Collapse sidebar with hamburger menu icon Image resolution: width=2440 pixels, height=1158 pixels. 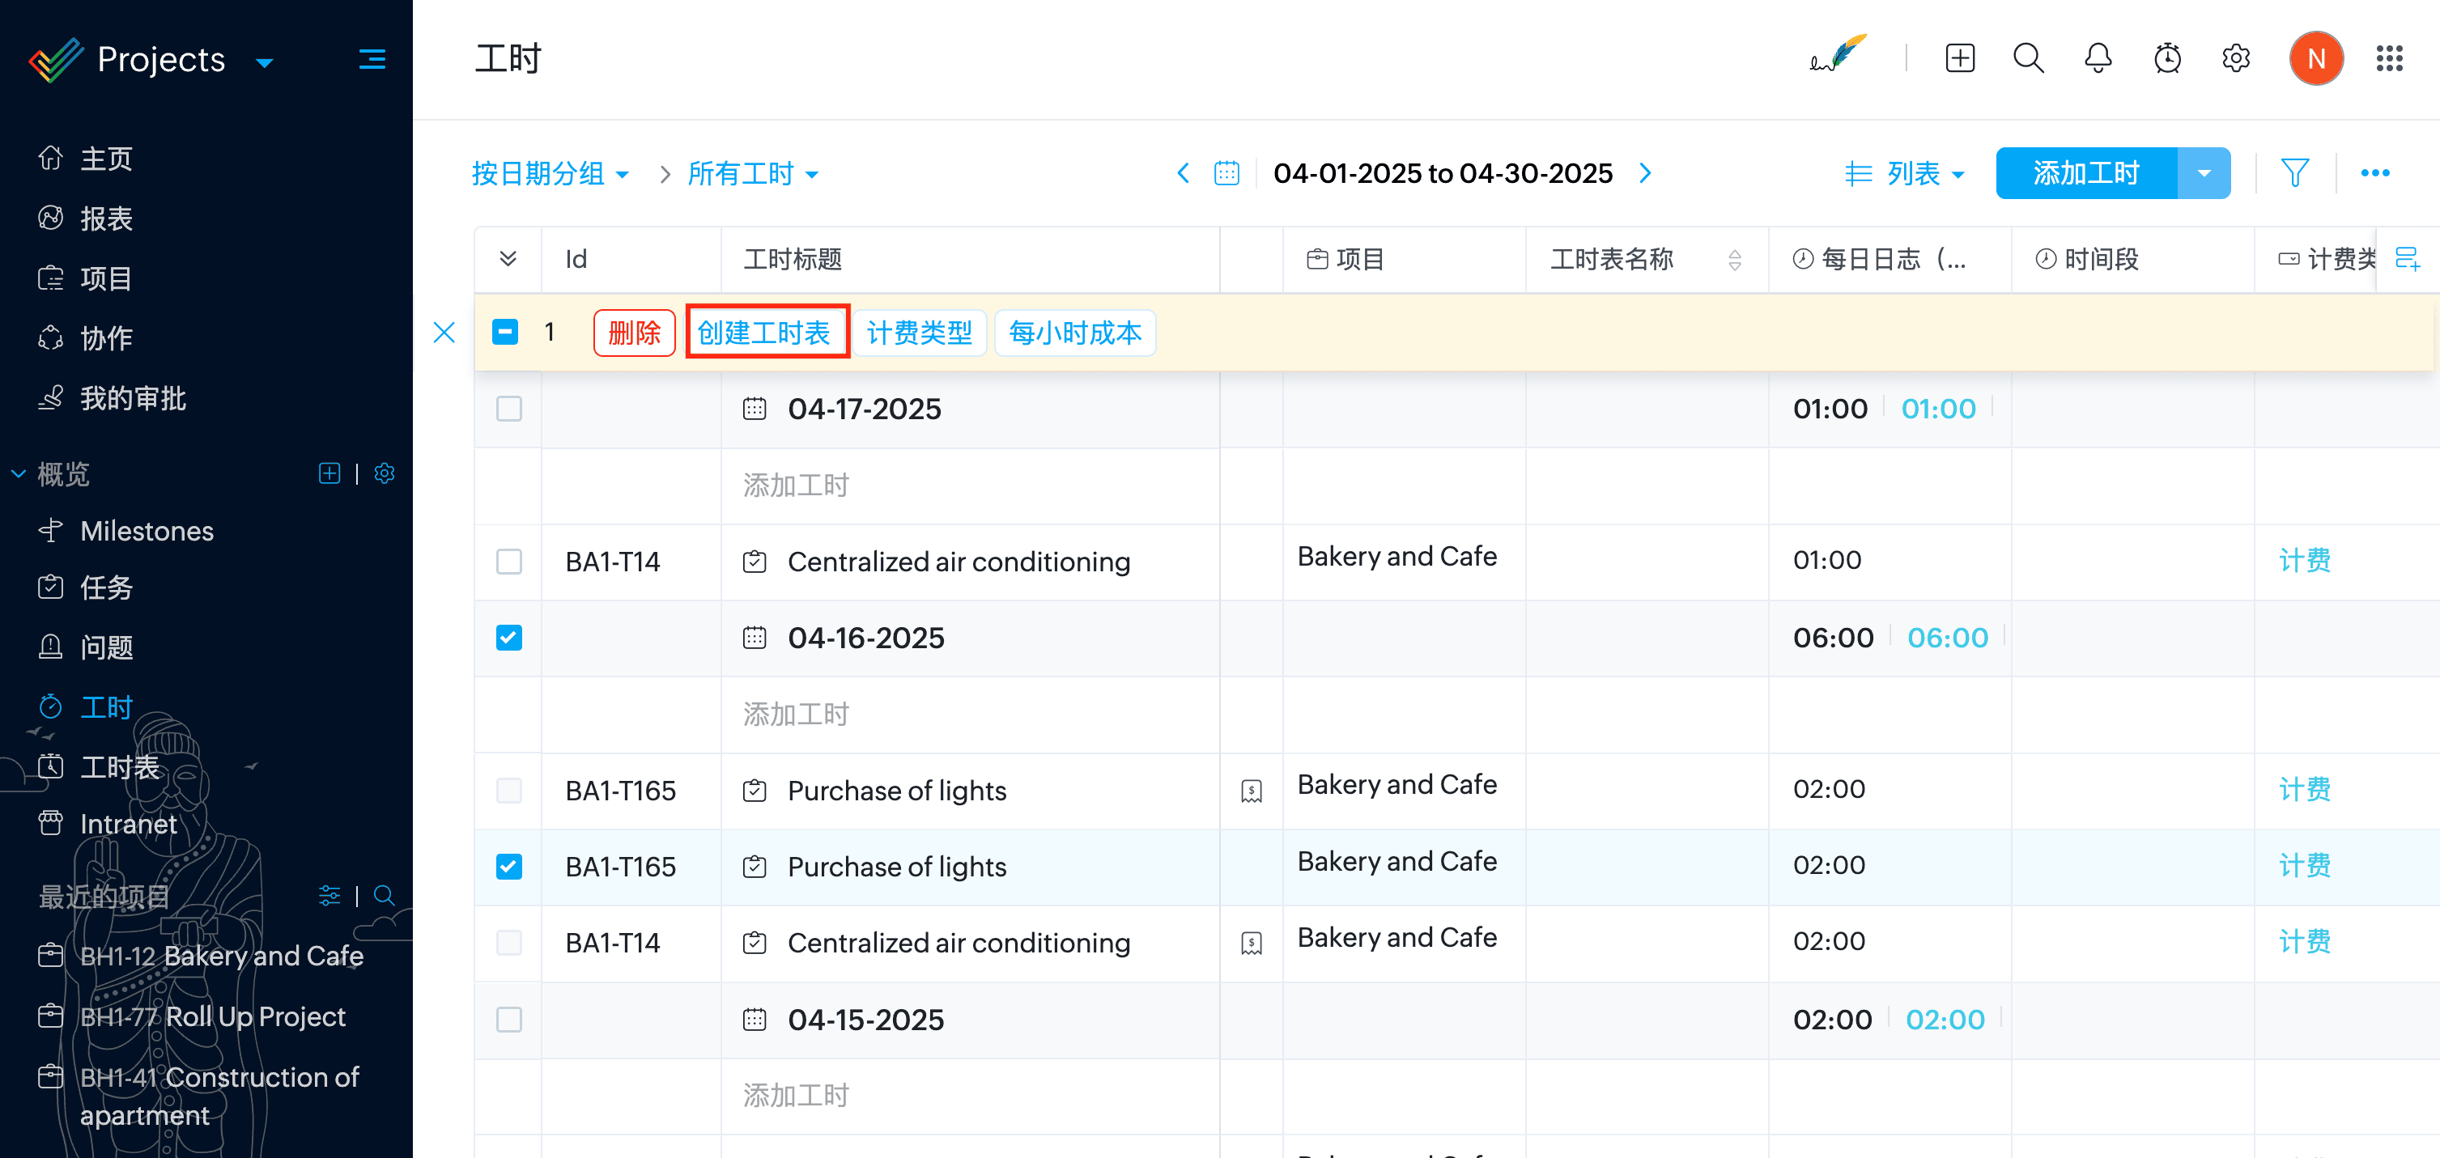point(372,60)
